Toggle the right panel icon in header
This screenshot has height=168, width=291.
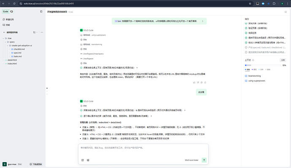[286, 12]
